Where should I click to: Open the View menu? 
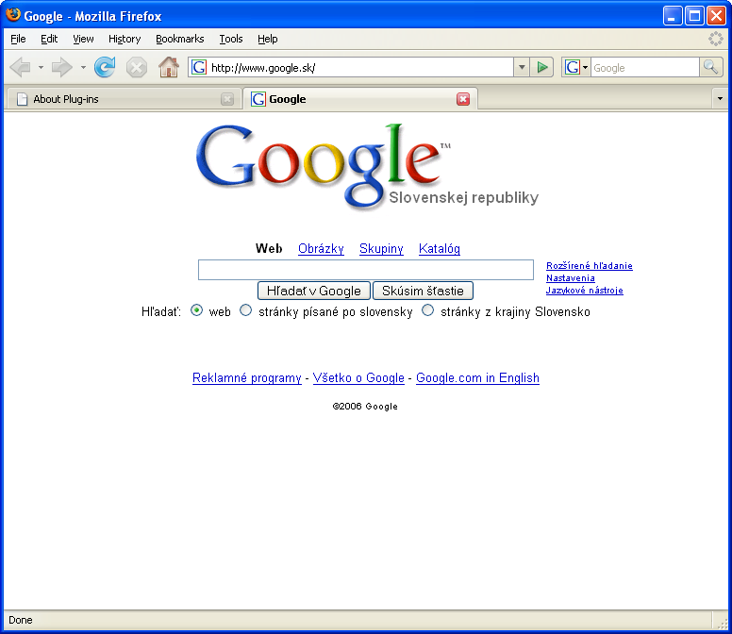point(83,39)
